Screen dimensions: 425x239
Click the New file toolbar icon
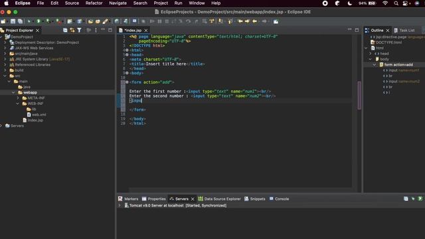(x=3, y=21)
